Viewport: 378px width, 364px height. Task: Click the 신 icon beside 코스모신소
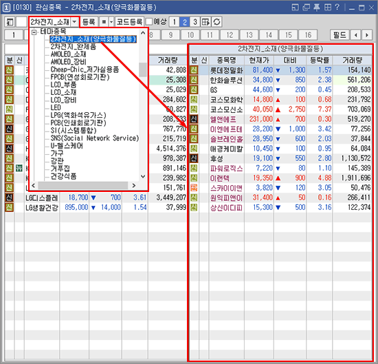click(x=194, y=109)
